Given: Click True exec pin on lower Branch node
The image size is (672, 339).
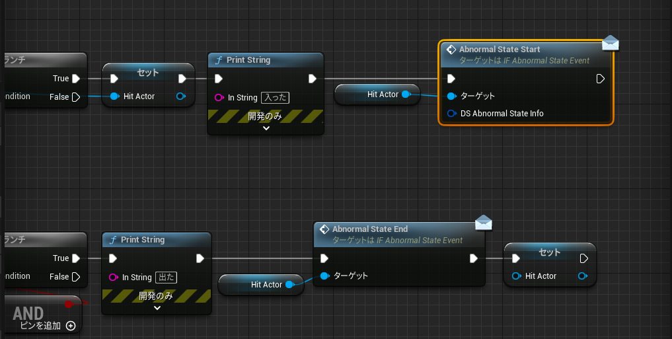Looking at the screenshot, I should (76, 258).
